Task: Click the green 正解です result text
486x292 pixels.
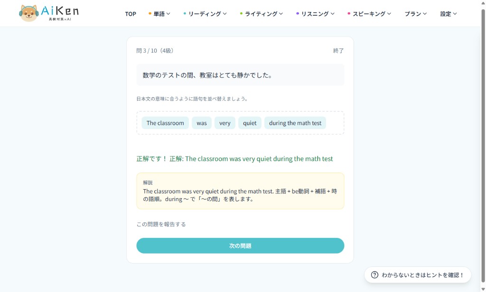Action: pyautogui.click(x=234, y=159)
